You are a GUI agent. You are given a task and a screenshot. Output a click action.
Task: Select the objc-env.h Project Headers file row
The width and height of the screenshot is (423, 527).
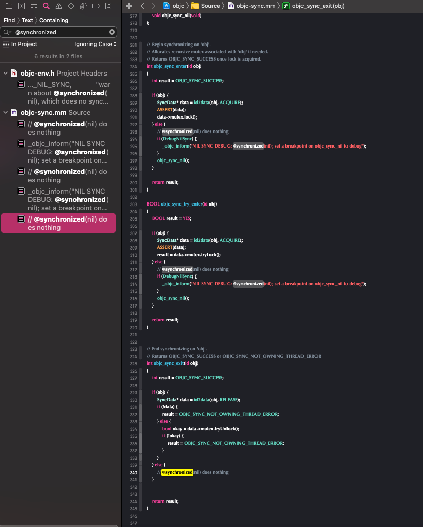point(59,73)
